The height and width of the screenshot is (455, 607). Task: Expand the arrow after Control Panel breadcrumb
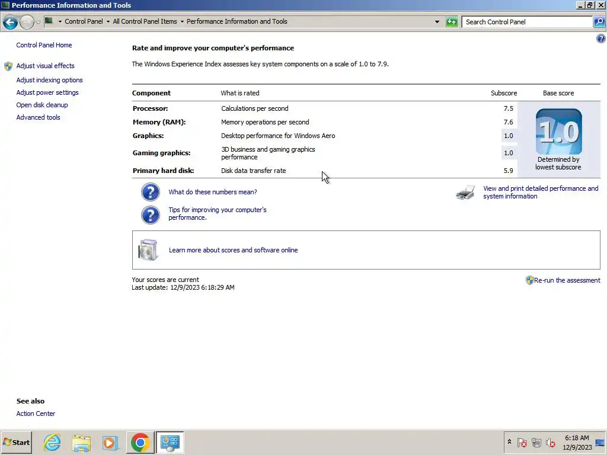tap(108, 22)
